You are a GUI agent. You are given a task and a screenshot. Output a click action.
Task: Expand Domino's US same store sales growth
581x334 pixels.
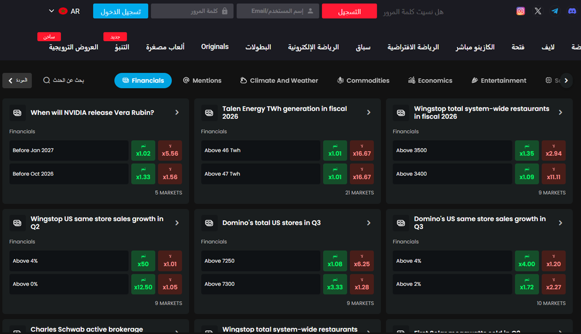[561, 223]
